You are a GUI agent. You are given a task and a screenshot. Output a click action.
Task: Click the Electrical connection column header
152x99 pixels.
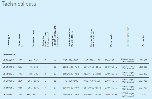click(x=128, y=37)
